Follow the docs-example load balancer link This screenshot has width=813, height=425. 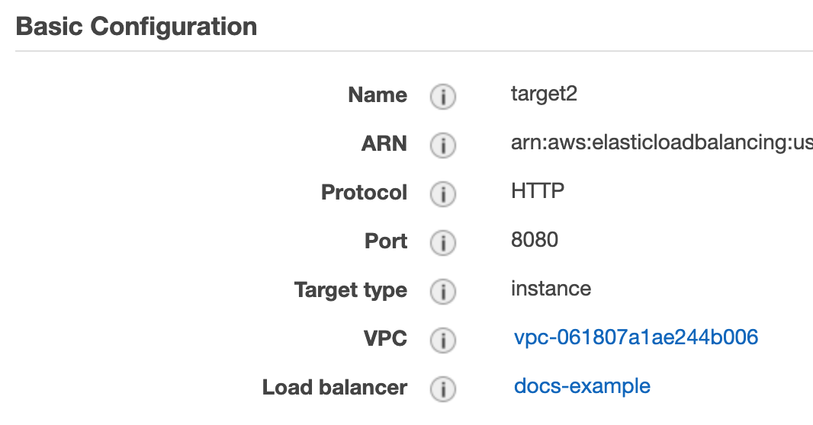tap(582, 386)
